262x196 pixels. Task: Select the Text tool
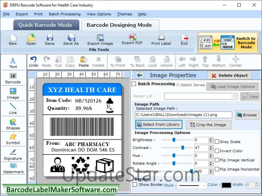[13, 63]
